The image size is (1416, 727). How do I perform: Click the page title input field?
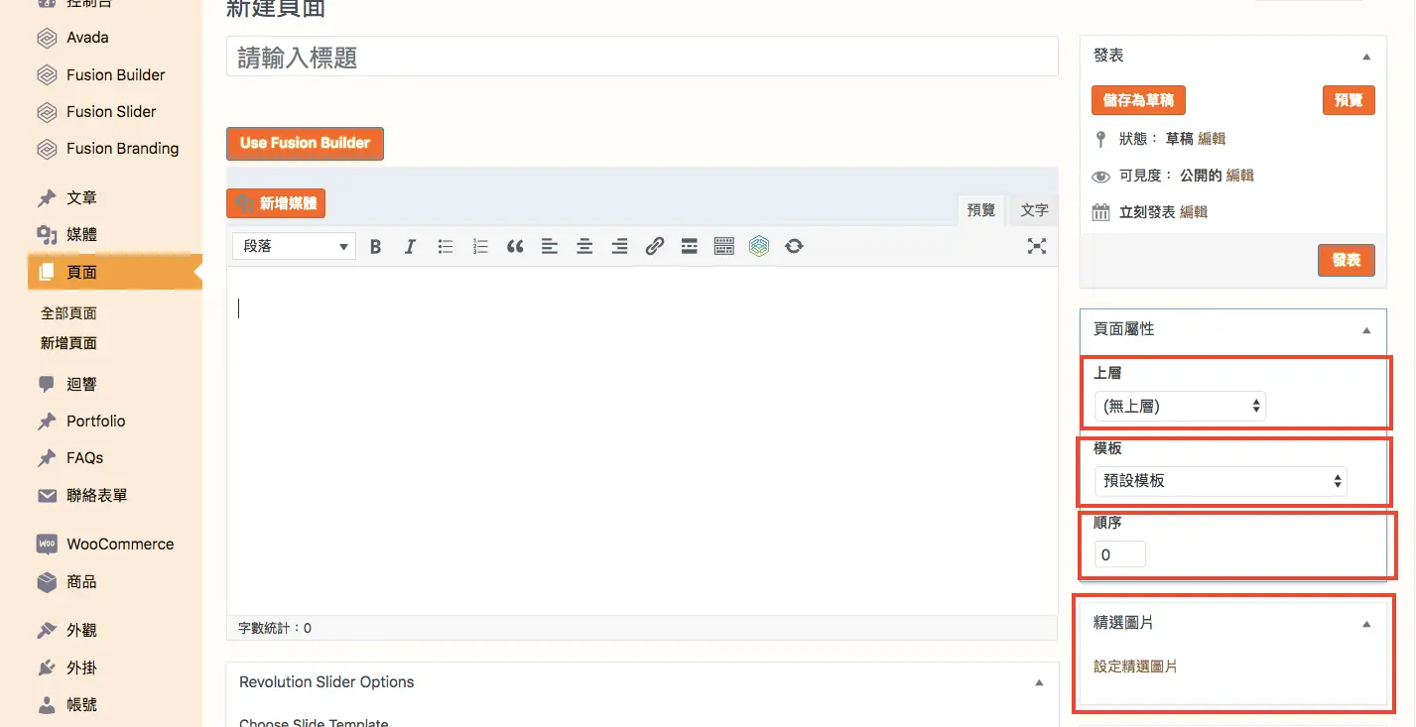tap(642, 58)
